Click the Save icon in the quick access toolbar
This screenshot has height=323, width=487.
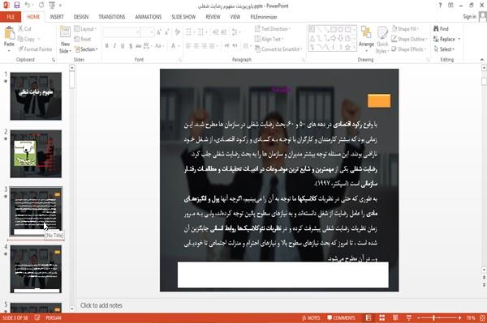point(17,6)
